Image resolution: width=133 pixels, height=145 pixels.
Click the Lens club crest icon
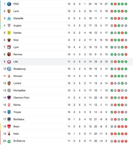pyautogui.click(x=9, y=11)
